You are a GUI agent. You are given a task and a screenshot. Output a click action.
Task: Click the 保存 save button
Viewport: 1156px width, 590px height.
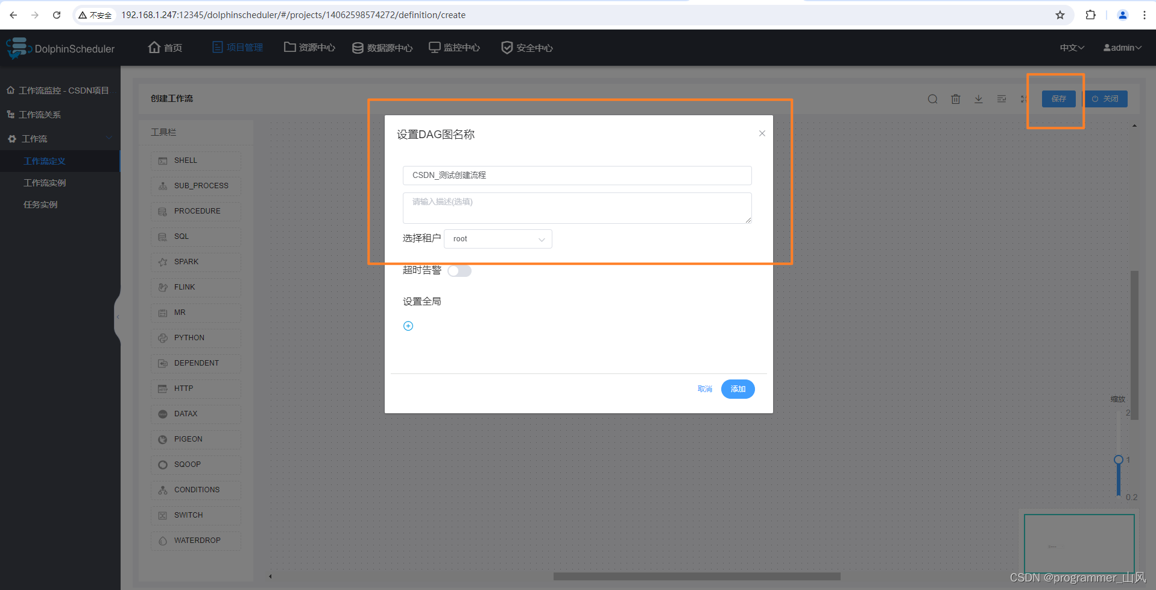click(x=1059, y=99)
